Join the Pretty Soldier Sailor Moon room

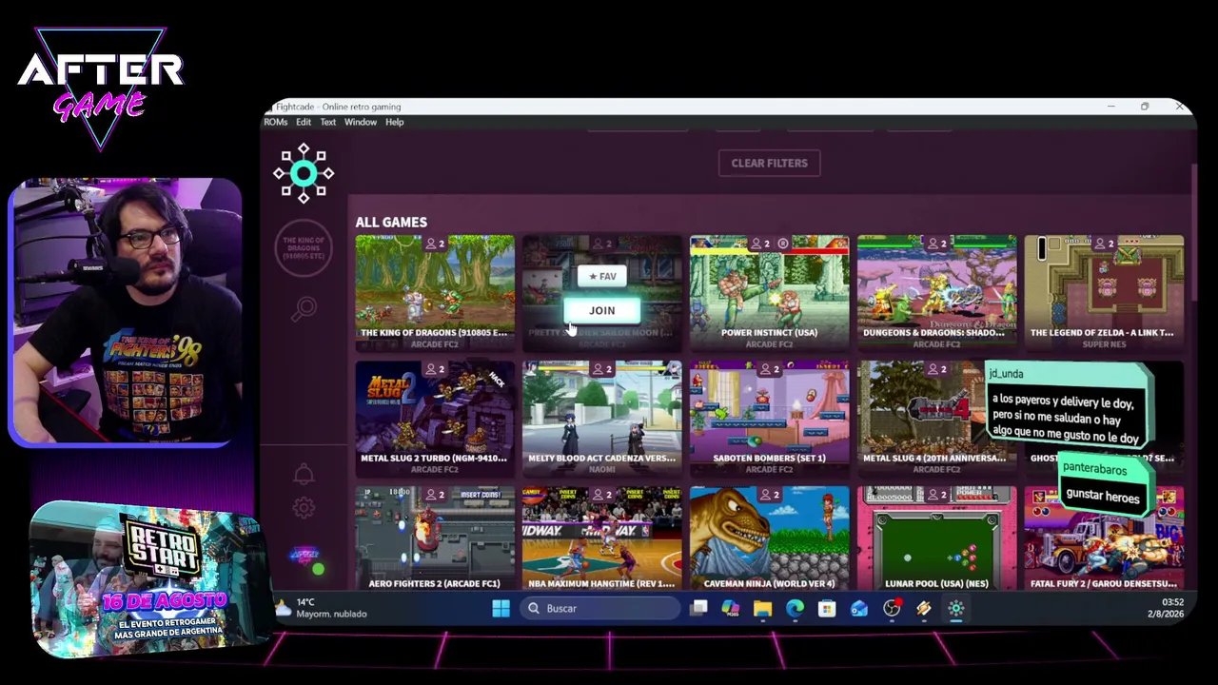602,310
